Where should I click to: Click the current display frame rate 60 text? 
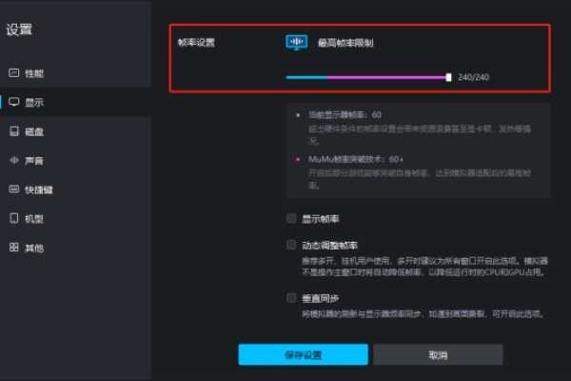point(345,115)
